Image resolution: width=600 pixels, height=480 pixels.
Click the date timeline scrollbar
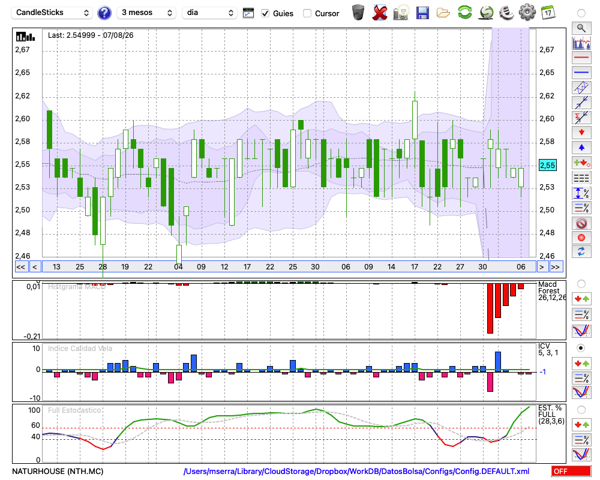[289, 267]
